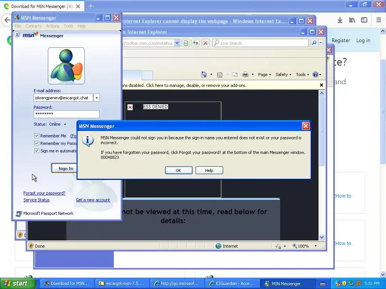Open the Service Status link
386x289 pixels.
click(x=37, y=200)
